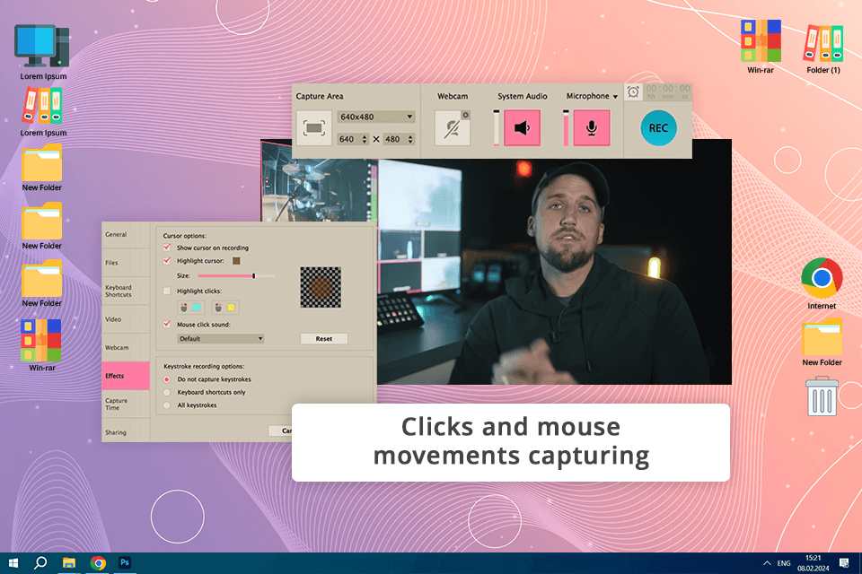This screenshot has width=862, height=574.
Task: Select Keyboard shortcuts only option
Action: point(167,392)
